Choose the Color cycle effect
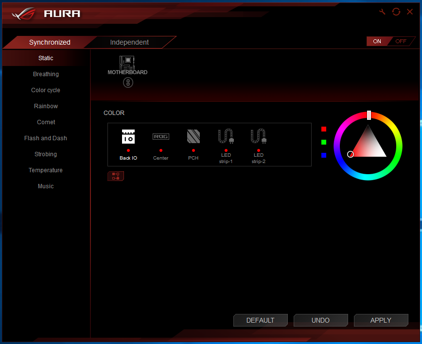Screen dimensions: 422x344 click(x=46, y=90)
